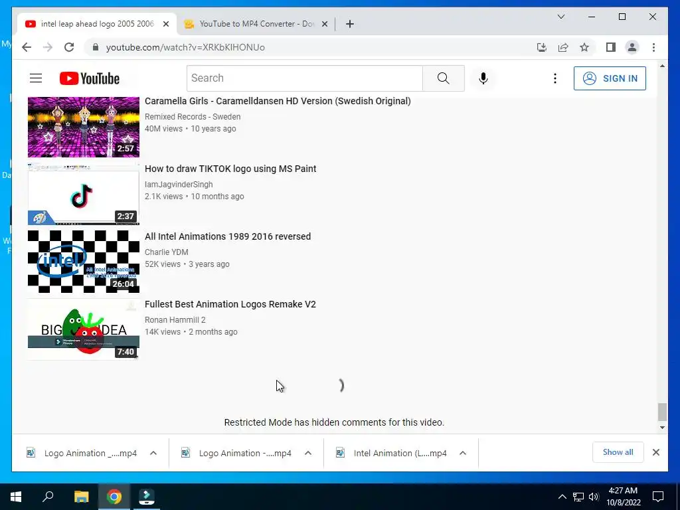The width and height of the screenshot is (680, 510).
Task: Open Chrome side panel icon
Action: click(x=611, y=47)
